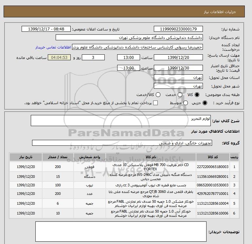252x244 pixels.
Task: Open the اطلاعات تماس خریدار link
Action: click(53, 47)
